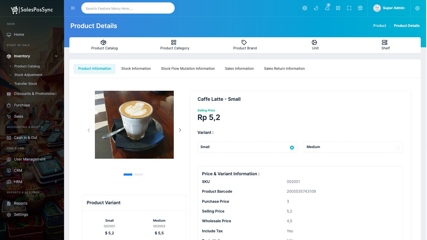Screen dimensions: 427x240
Task: Click the Settings gear icon in sidebar
Action: 9,215
